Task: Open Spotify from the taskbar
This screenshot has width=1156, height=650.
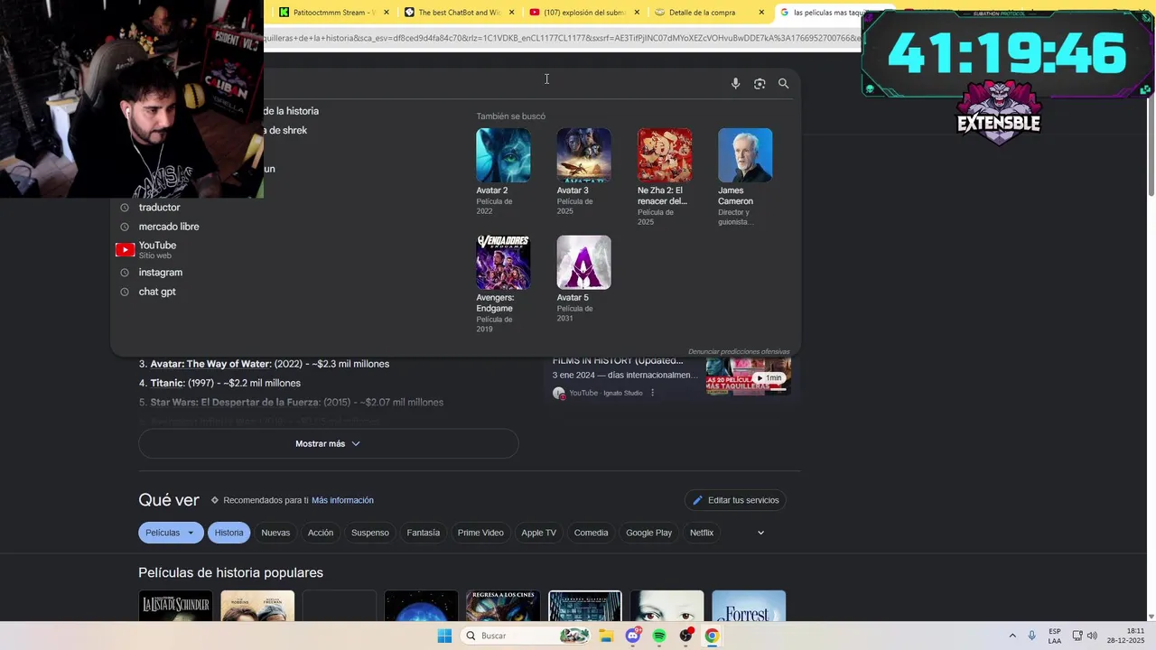Action: coord(659,636)
